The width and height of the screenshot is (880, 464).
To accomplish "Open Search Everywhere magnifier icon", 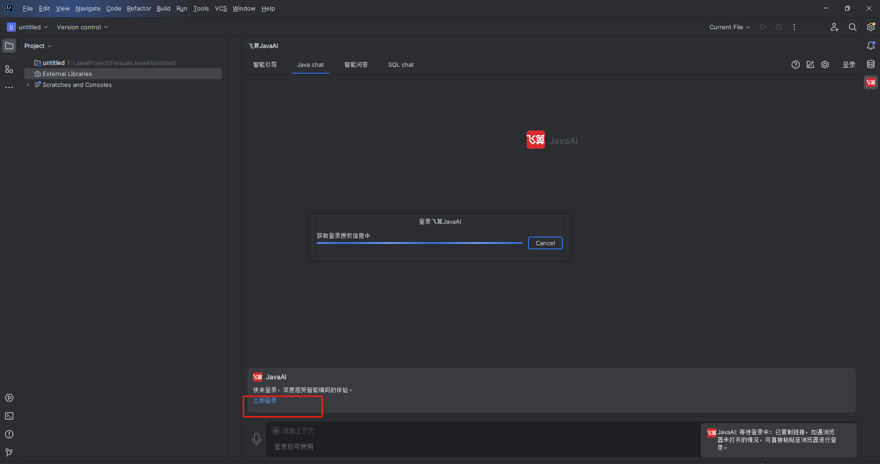I will click(852, 27).
